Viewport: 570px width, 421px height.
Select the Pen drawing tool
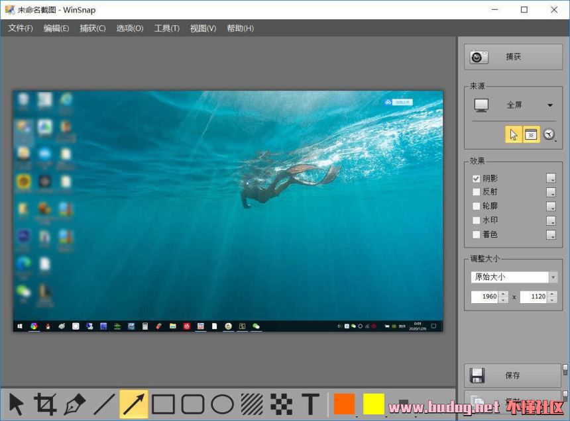74,404
